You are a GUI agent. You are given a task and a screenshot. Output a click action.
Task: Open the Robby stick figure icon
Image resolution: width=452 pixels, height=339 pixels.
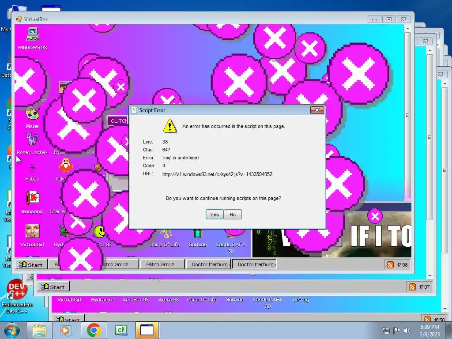[33, 168]
